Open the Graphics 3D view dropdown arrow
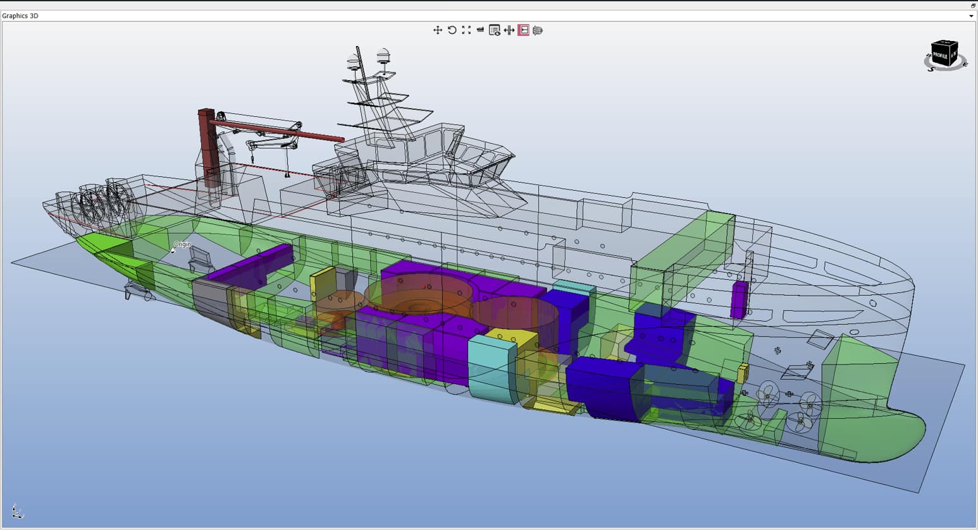Image resolution: width=978 pixels, height=530 pixels. point(973,15)
